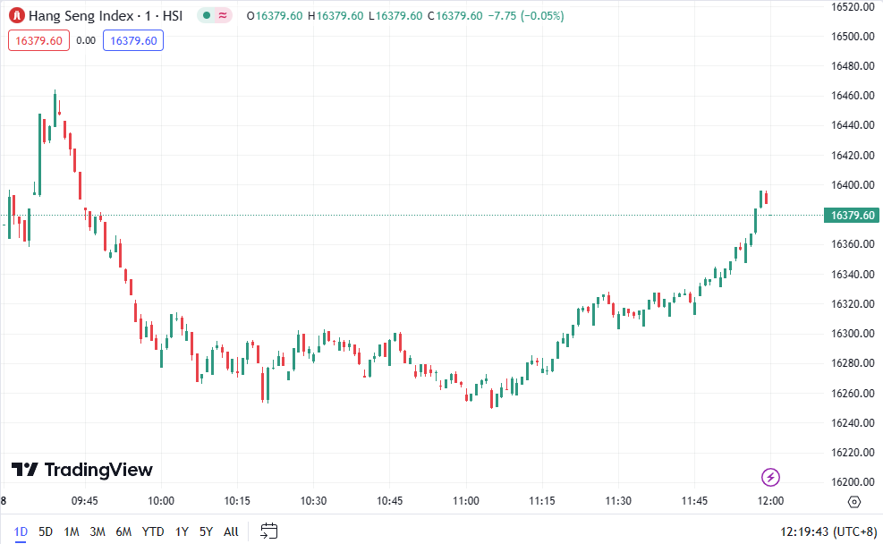Open chart settings gear near time axis
Image resolution: width=883 pixels, height=544 pixels.
853,501
